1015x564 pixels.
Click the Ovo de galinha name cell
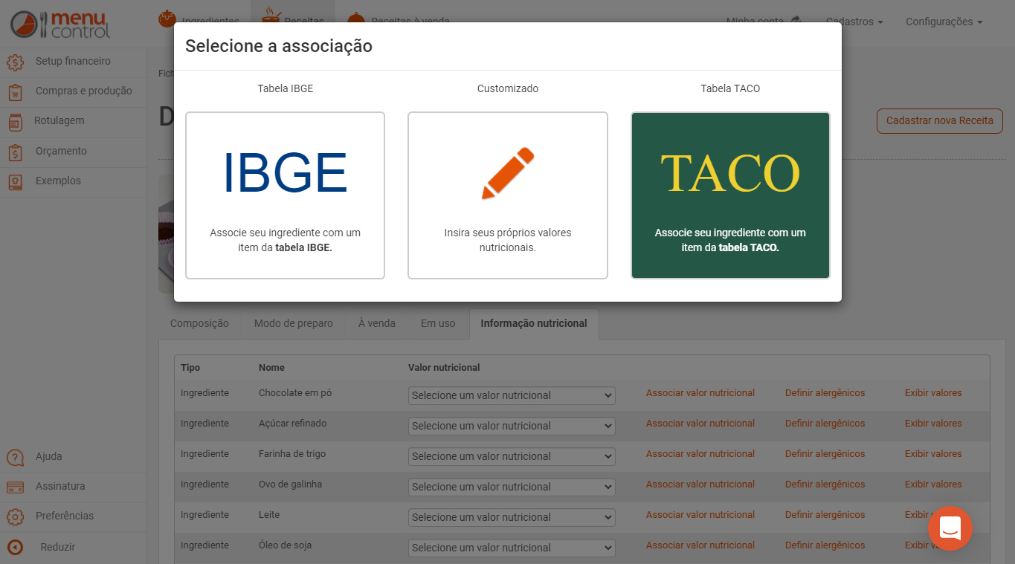pyautogui.click(x=291, y=484)
